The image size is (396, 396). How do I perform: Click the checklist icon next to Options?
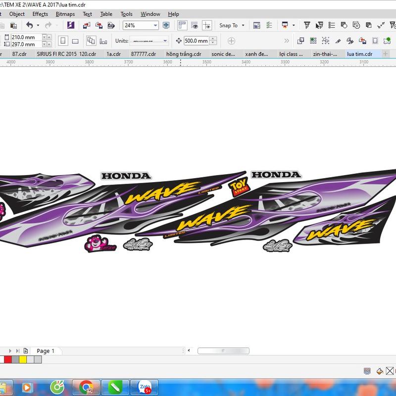[x=269, y=25]
